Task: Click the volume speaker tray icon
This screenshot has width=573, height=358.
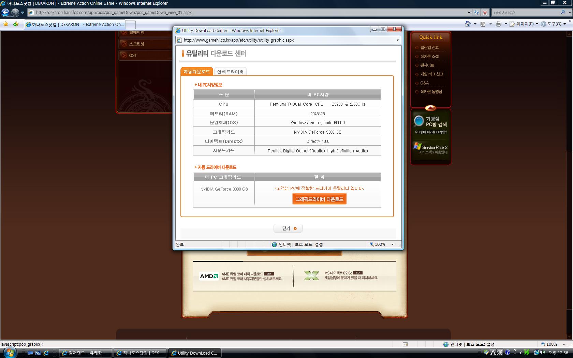Action: click(543, 353)
